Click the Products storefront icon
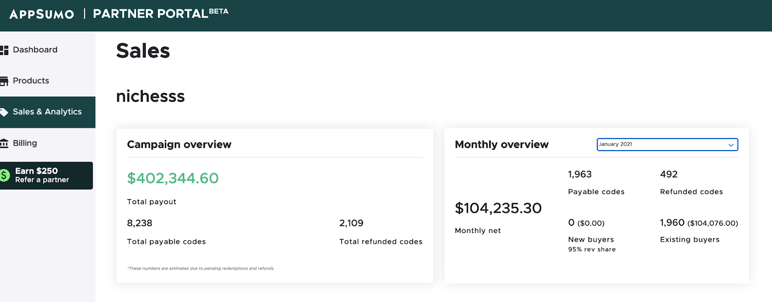This screenshot has height=302, width=772. coord(4,81)
